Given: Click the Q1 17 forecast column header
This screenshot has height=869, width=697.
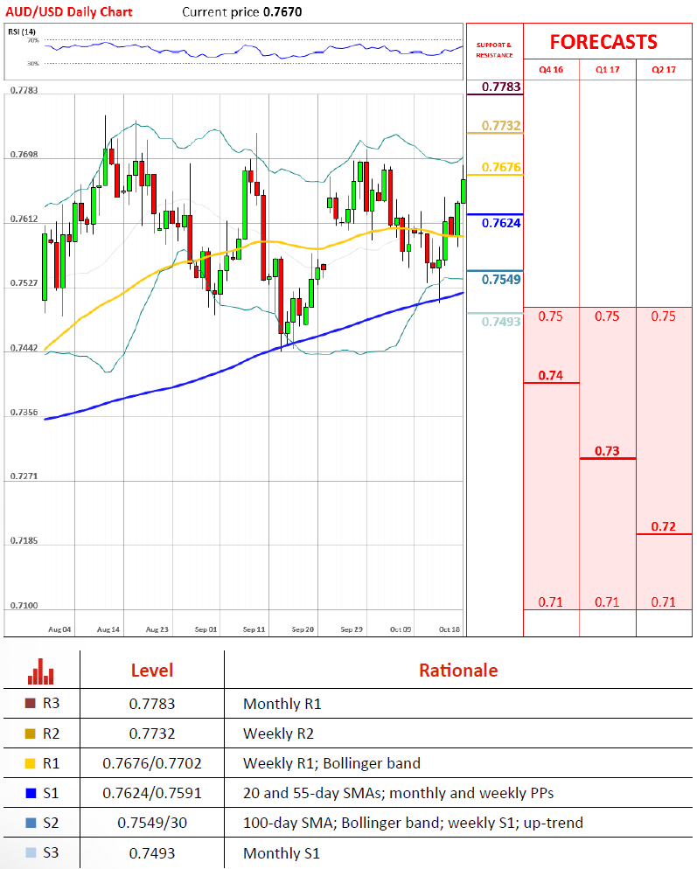Looking at the screenshot, I should click(608, 70).
